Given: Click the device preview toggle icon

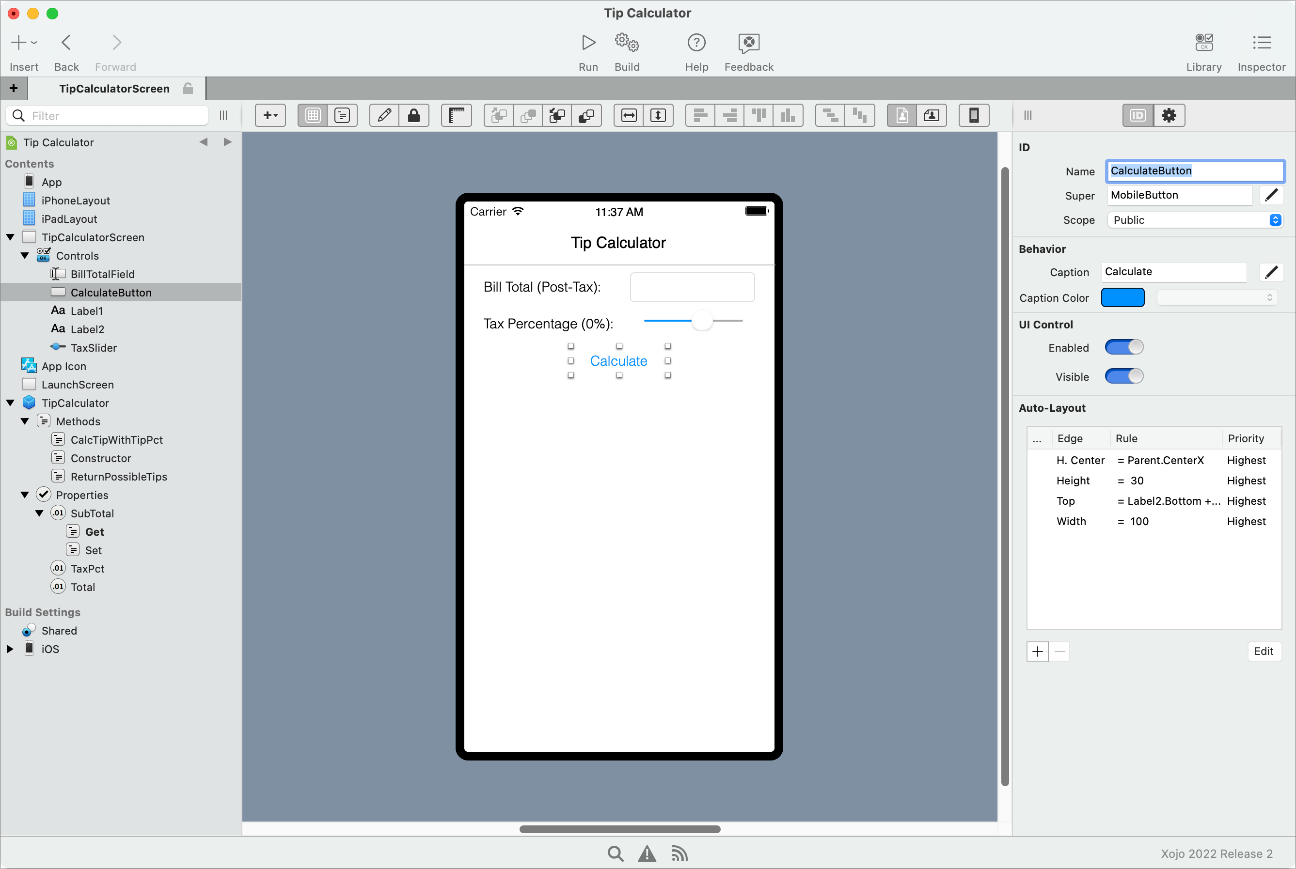Looking at the screenshot, I should (973, 115).
